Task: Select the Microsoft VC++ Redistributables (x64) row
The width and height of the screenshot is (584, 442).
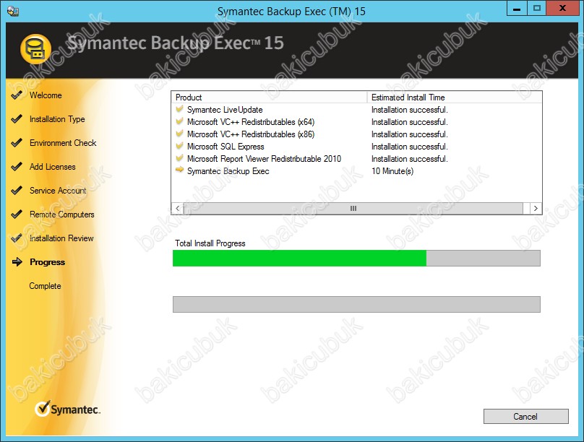Action: coord(356,122)
